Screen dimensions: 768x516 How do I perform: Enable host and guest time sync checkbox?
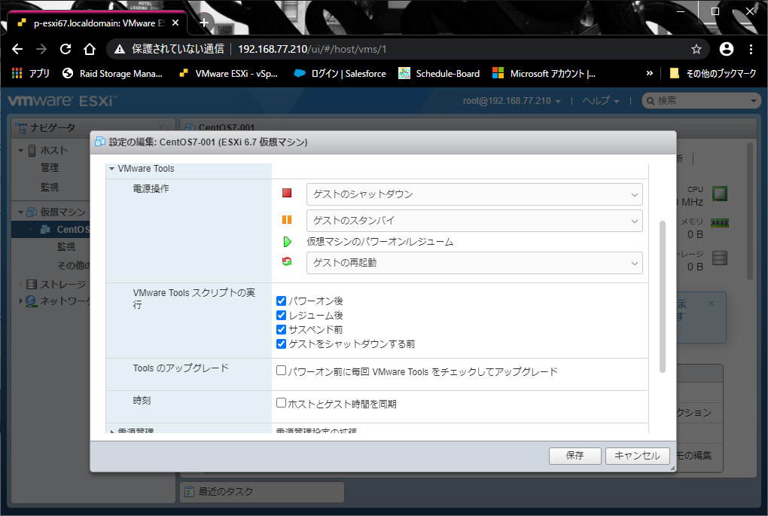pos(281,403)
